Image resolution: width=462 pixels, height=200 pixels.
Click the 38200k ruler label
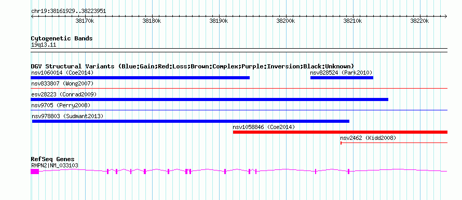coord(286,21)
